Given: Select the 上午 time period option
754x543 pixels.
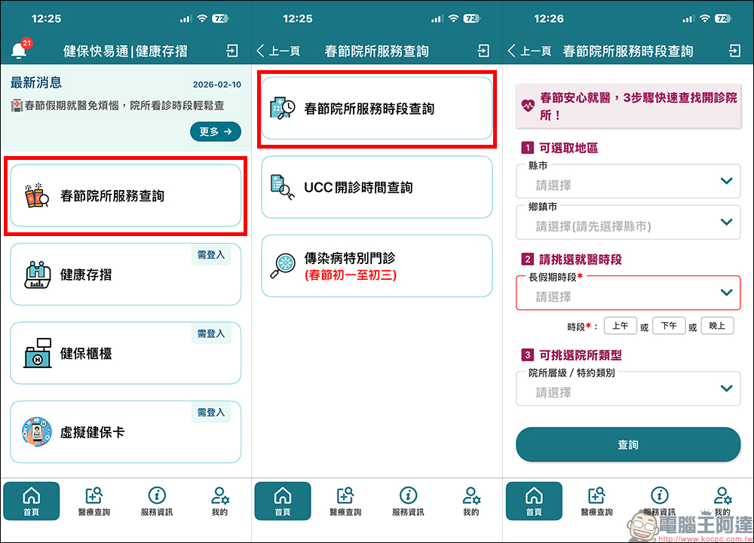Looking at the screenshot, I should (x=620, y=325).
